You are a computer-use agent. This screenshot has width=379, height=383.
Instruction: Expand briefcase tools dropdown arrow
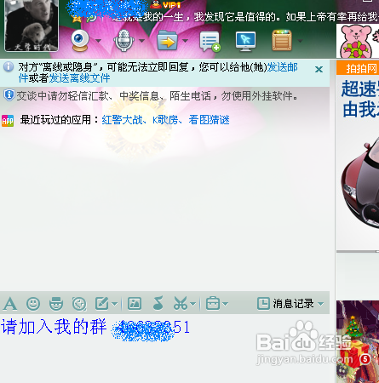coord(226,304)
